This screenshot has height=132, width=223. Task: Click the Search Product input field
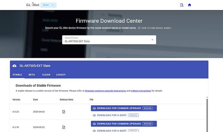click(x=109, y=40)
